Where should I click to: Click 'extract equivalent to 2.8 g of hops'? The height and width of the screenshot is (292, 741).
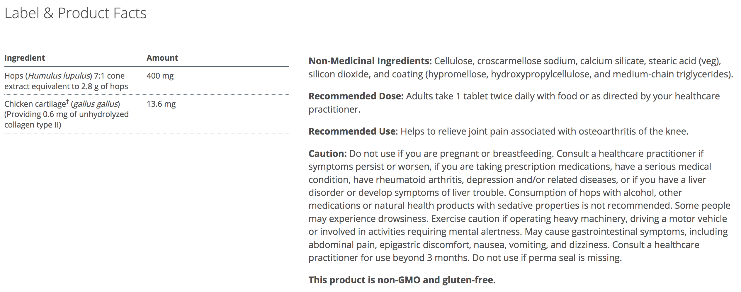click(x=66, y=86)
